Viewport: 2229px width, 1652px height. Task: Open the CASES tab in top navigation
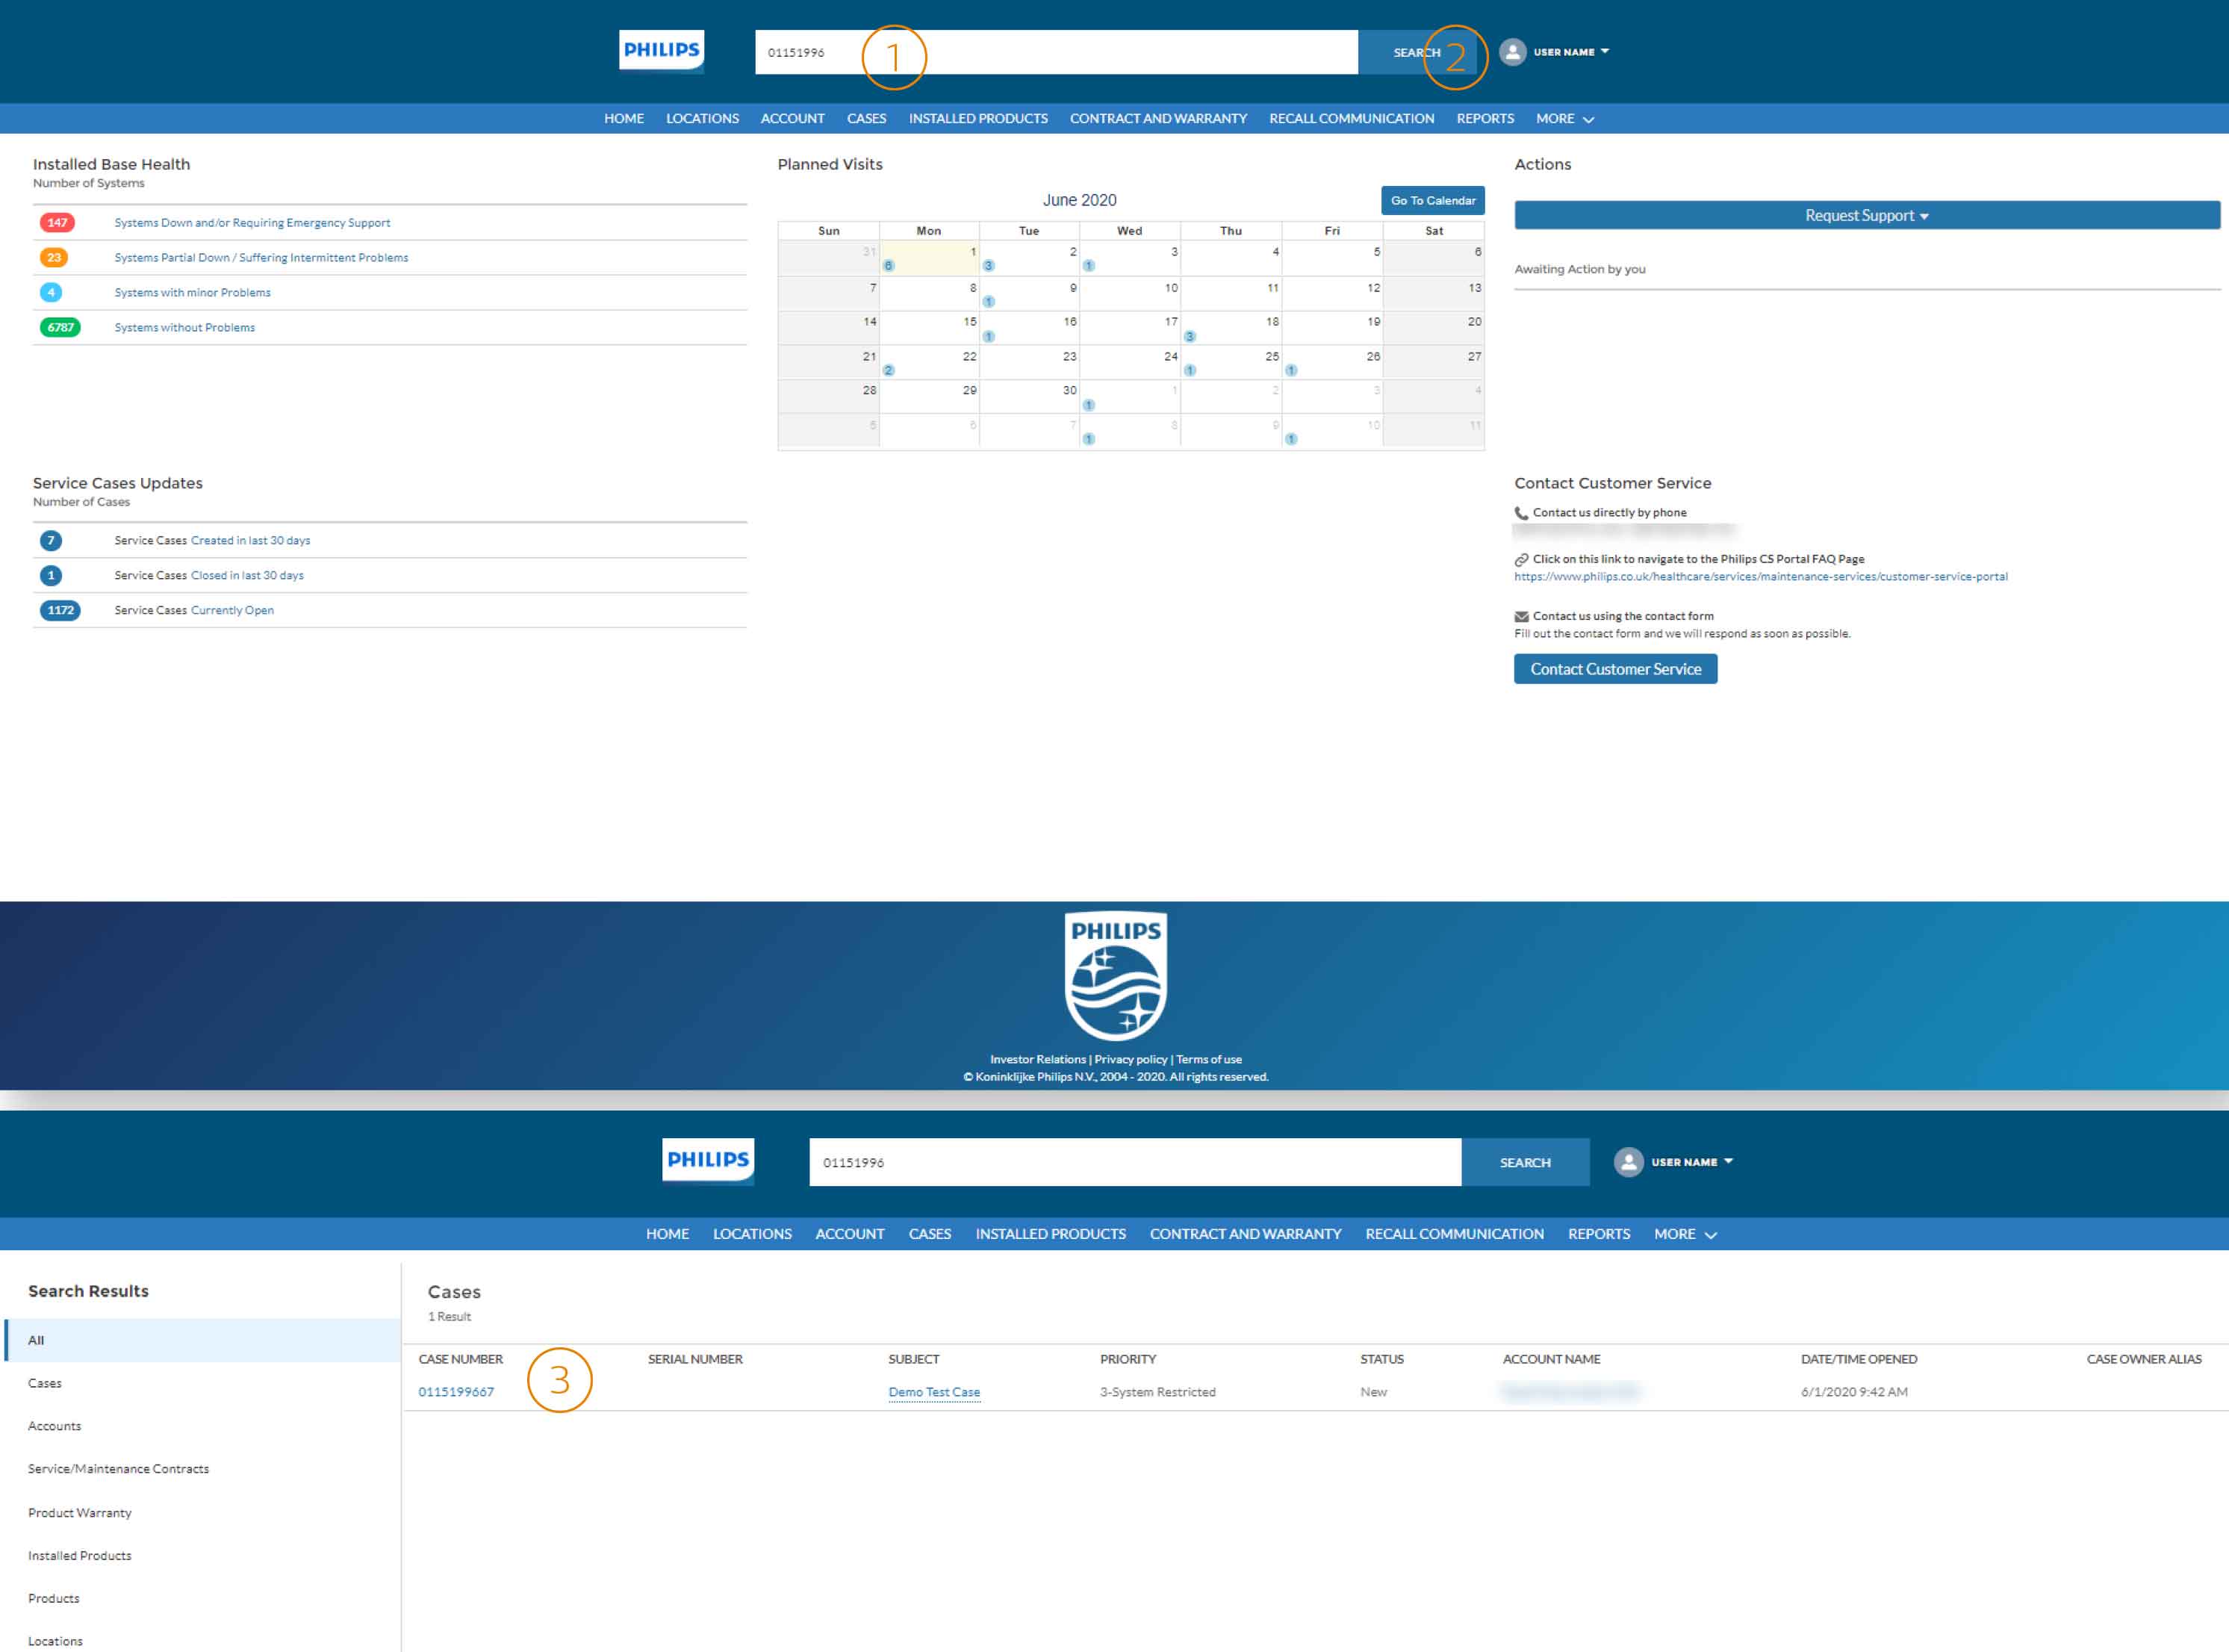pos(866,119)
